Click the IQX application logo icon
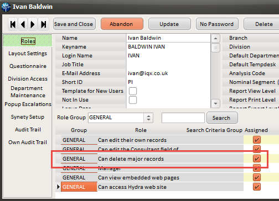 pyautogui.click(x=6, y=7)
